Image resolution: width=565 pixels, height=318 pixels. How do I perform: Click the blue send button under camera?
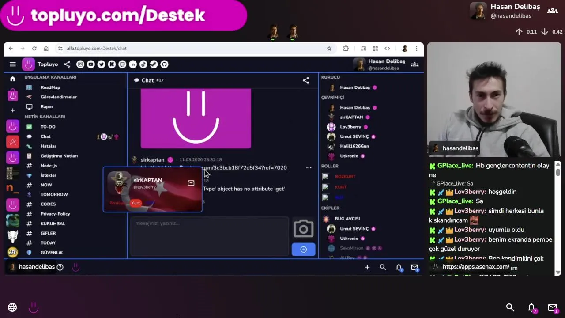pos(304,250)
